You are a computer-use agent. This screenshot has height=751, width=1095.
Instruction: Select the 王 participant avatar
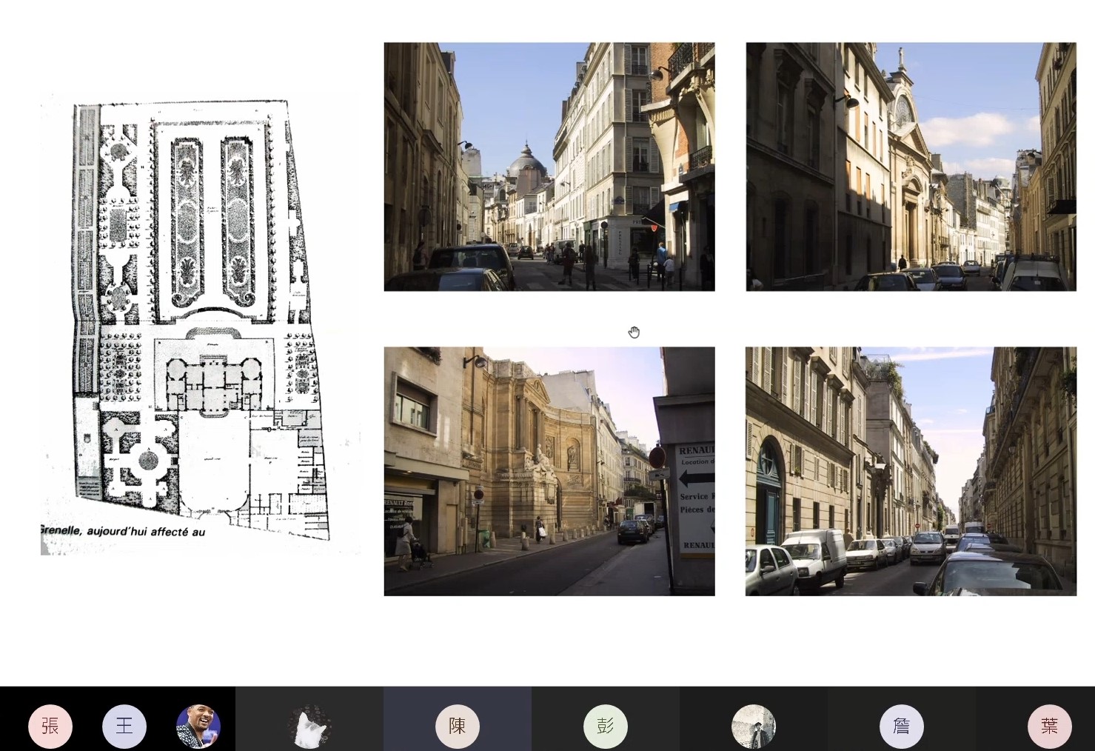pyautogui.click(x=124, y=726)
